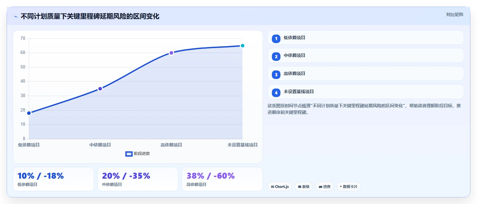The height and width of the screenshot is (204, 477).
Task: Click the data point at 中依赖项目
Action: [x=100, y=89]
